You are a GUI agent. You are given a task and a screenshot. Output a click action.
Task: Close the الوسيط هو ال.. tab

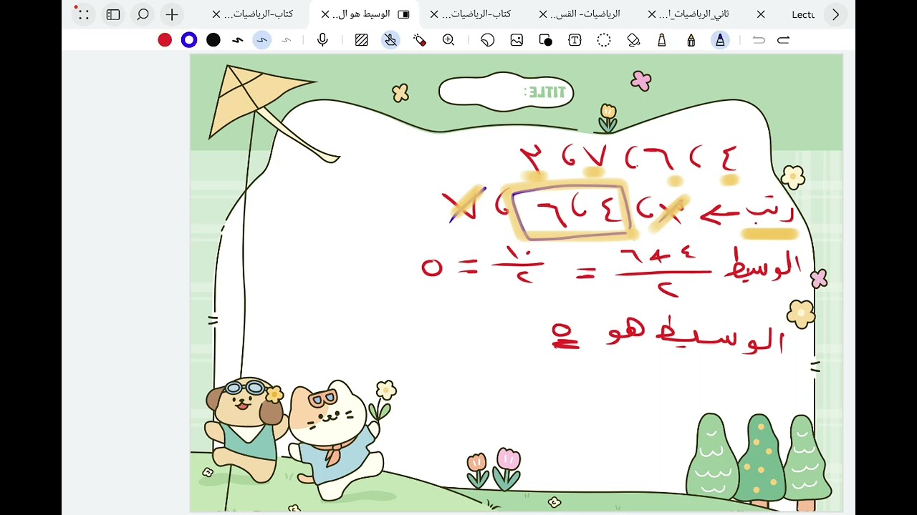tap(325, 14)
